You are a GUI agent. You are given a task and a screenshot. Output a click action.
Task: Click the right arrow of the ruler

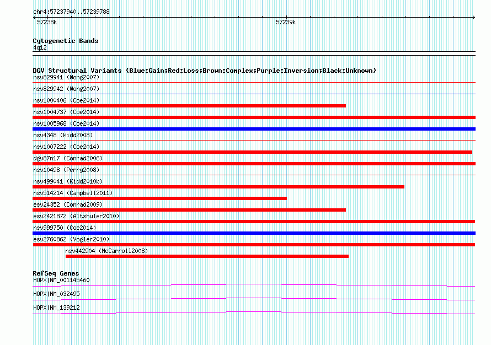(474, 18)
